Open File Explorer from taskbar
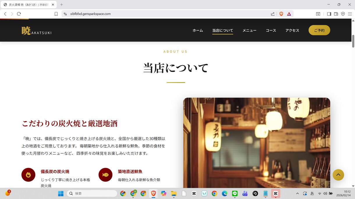The height and width of the screenshot is (199, 355). [x=174, y=193]
